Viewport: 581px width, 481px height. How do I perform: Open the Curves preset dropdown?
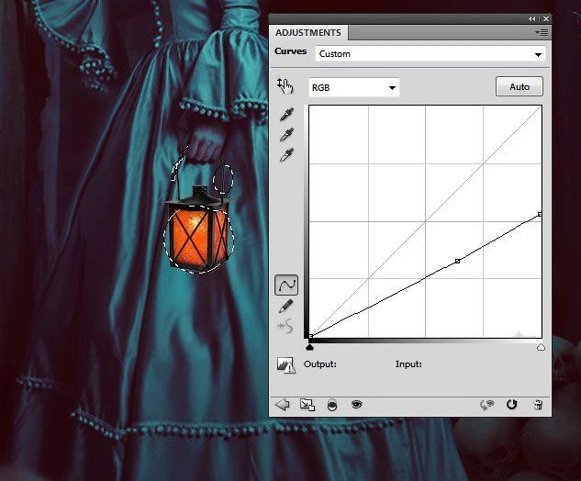click(x=430, y=54)
